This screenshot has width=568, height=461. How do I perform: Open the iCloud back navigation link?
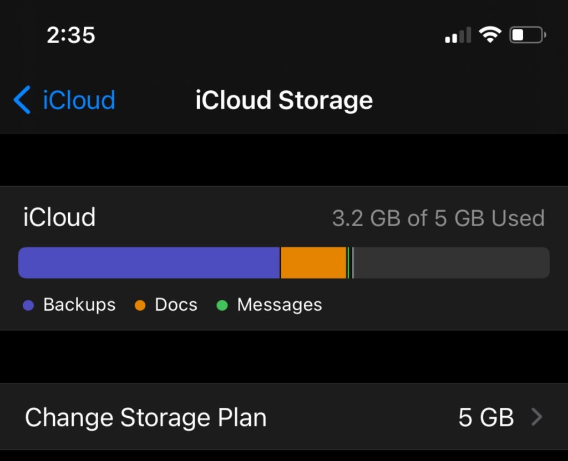click(x=78, y=100)
